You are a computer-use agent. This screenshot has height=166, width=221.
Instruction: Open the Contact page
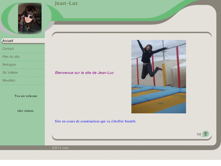[x=8, y=49]
